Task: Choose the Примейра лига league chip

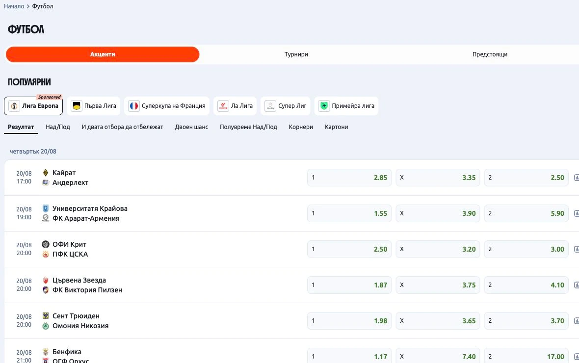Action: click(x=346, y=106)
